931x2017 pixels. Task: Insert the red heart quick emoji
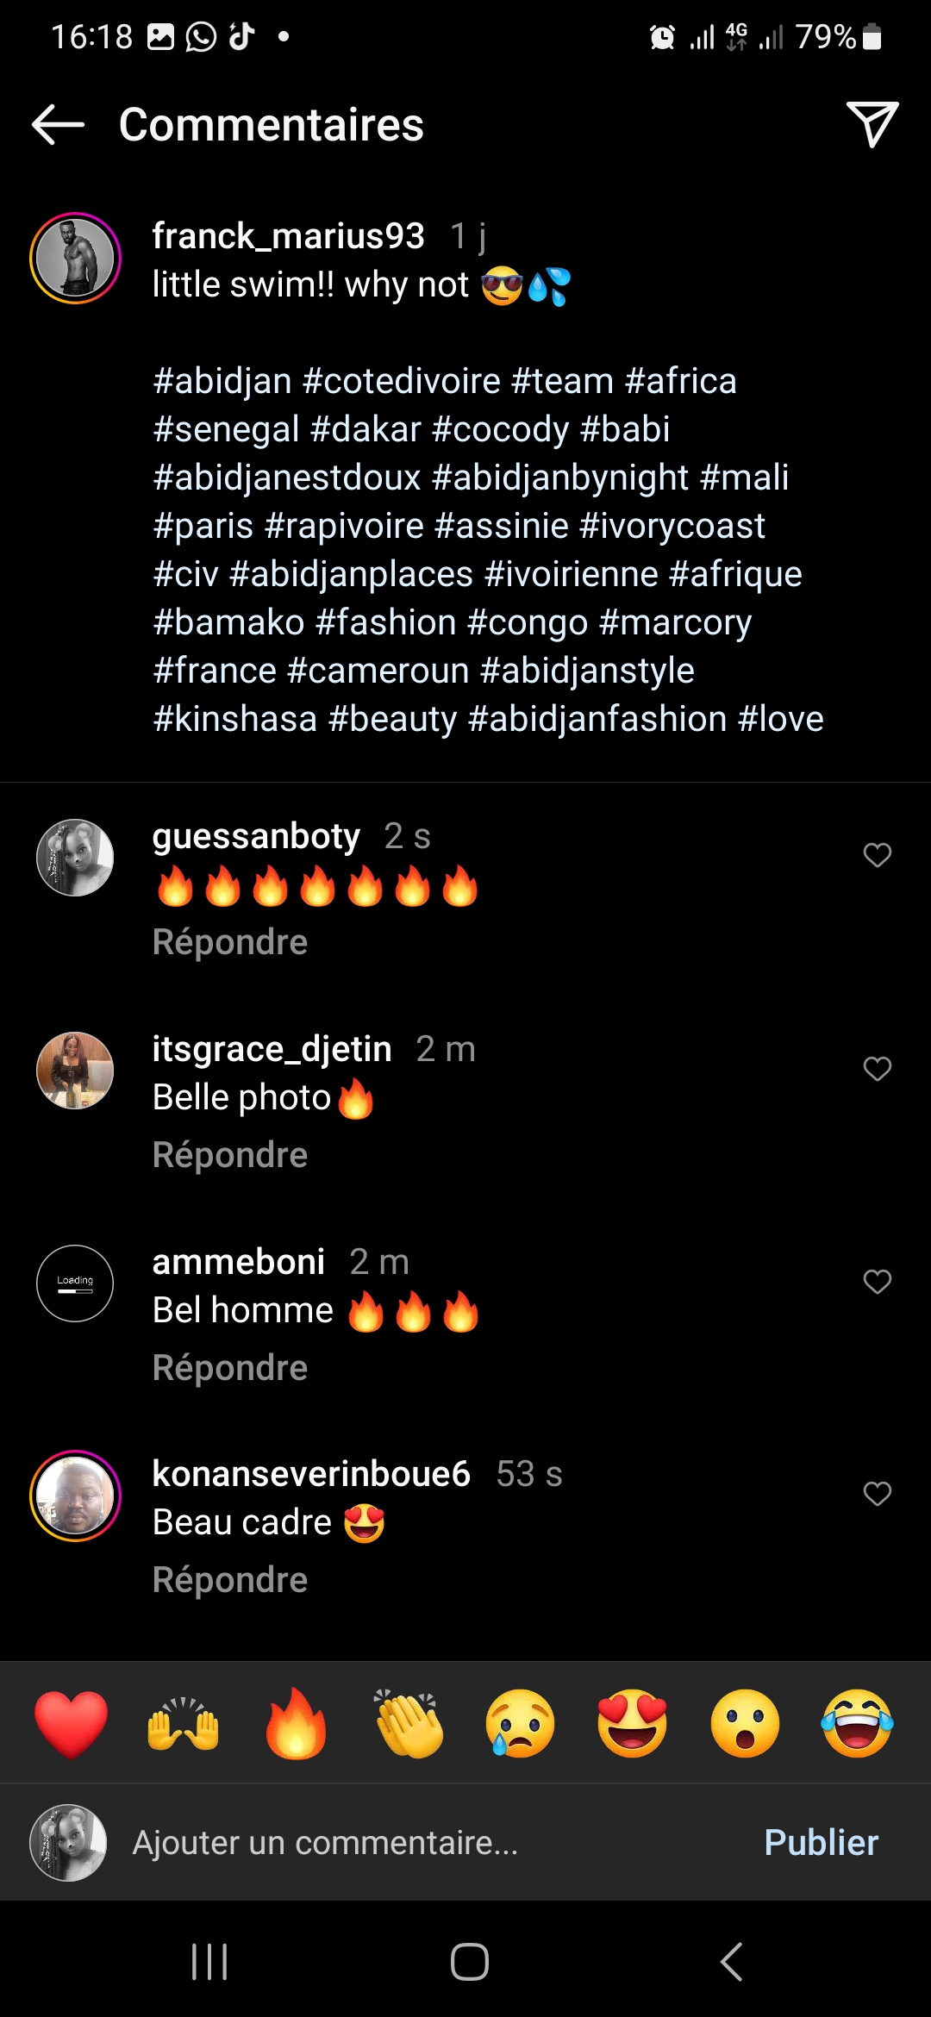(72, 1724)
